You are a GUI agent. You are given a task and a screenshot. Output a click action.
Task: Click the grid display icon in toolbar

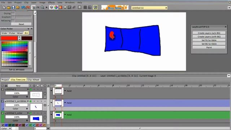85,7
